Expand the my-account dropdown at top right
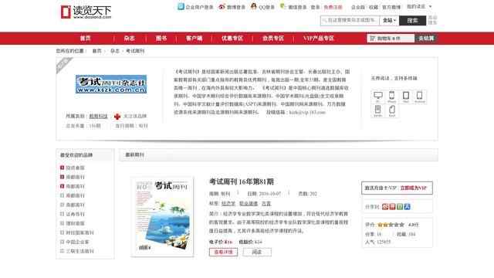The image size is (494, 278). tap(419, 6)
